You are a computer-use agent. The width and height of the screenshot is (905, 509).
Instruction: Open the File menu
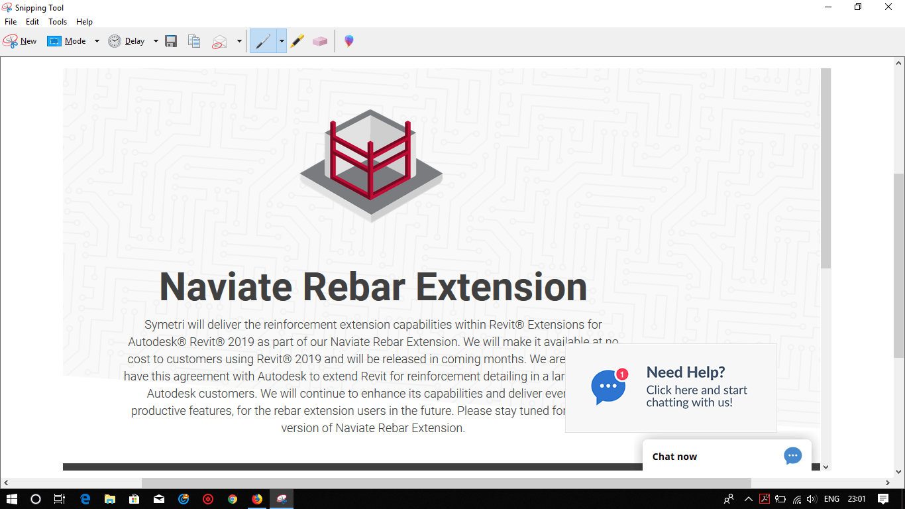pos(10,21)
